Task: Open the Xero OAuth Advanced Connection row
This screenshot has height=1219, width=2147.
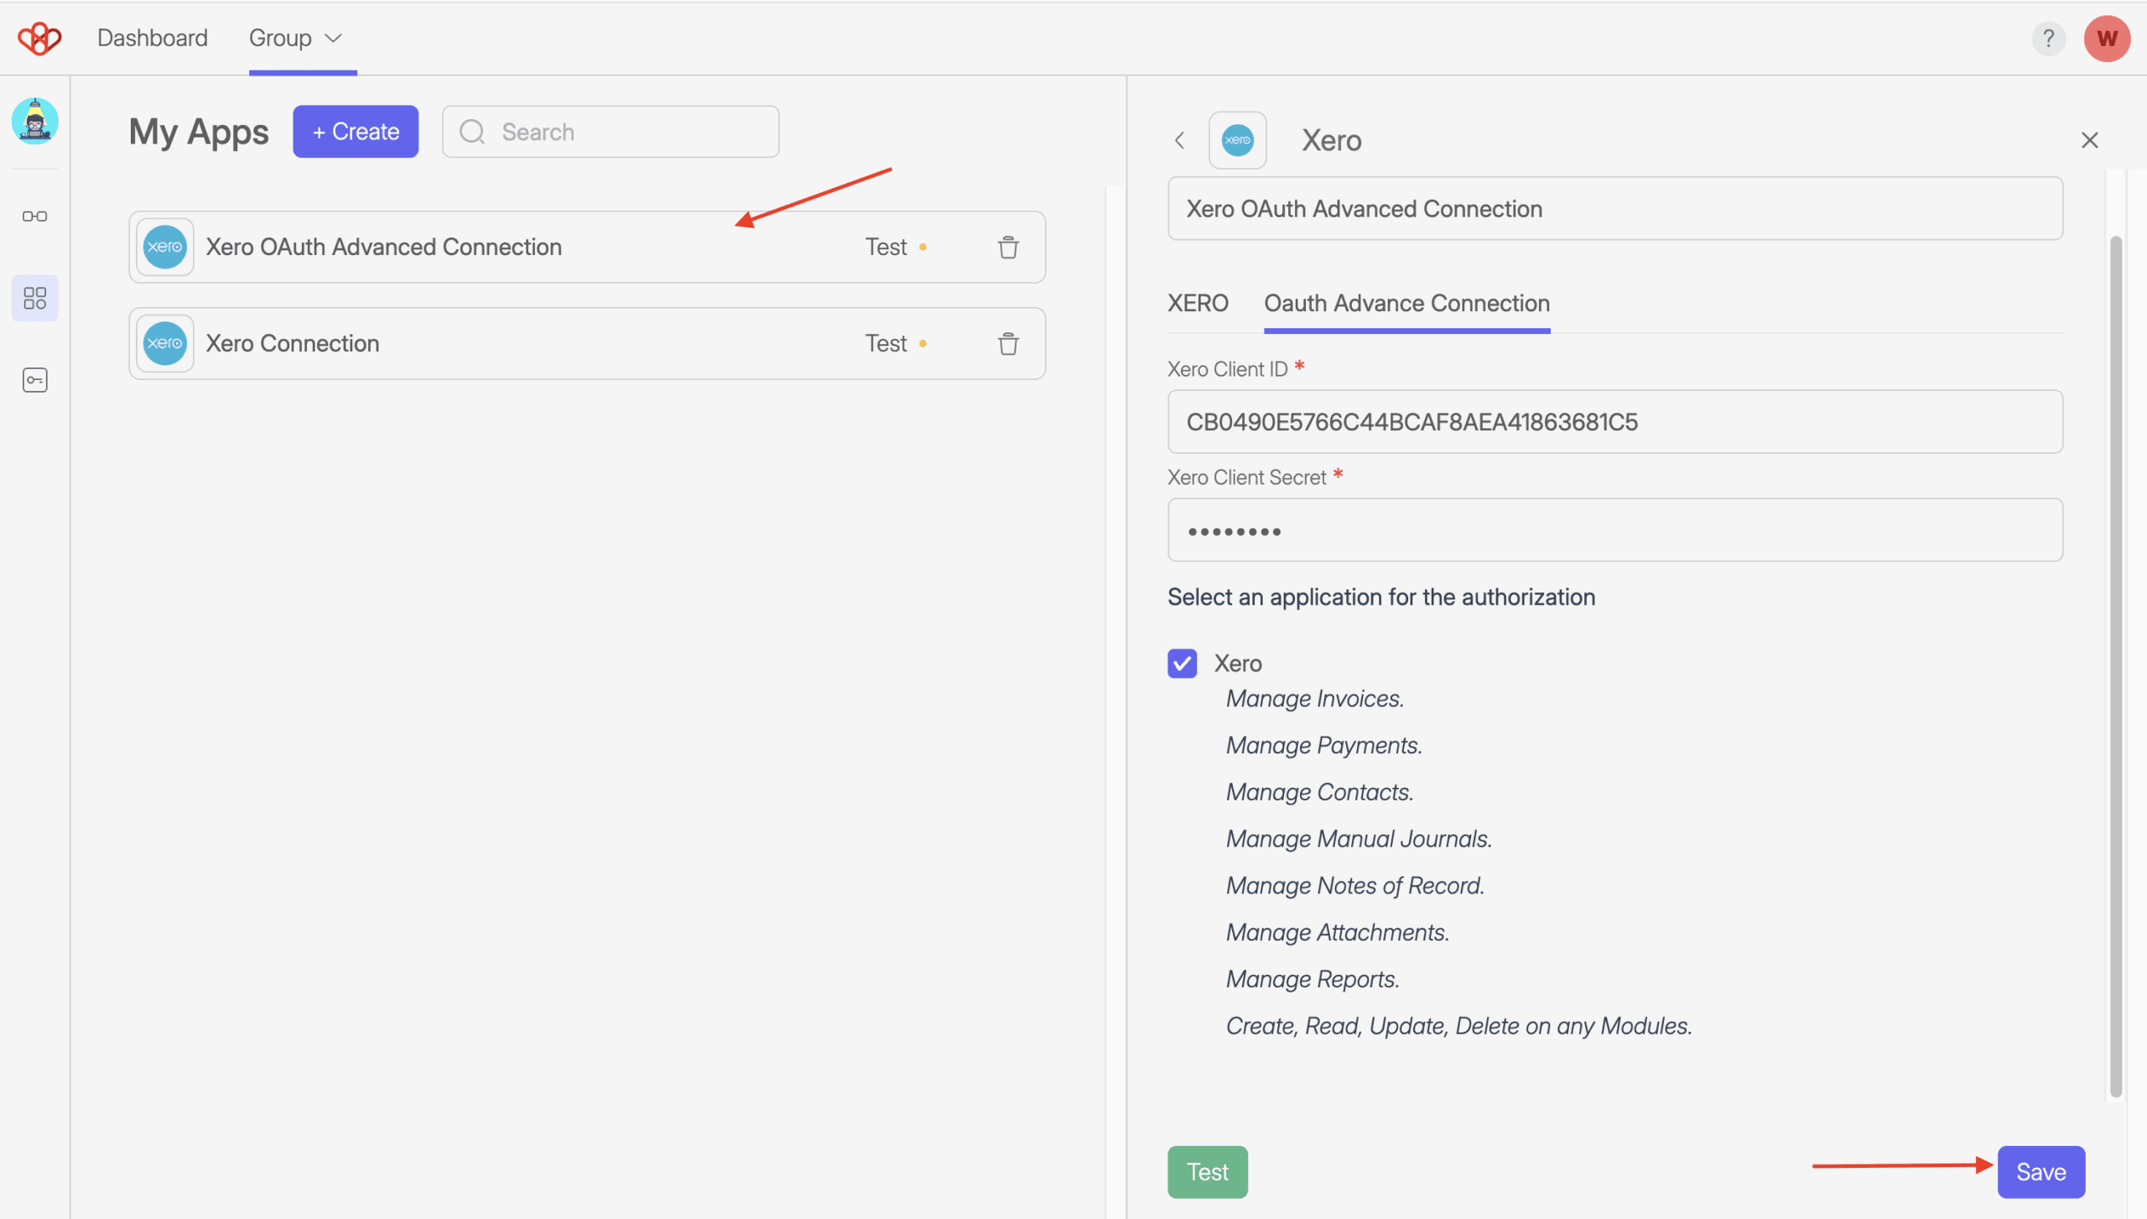Action: 587,247
